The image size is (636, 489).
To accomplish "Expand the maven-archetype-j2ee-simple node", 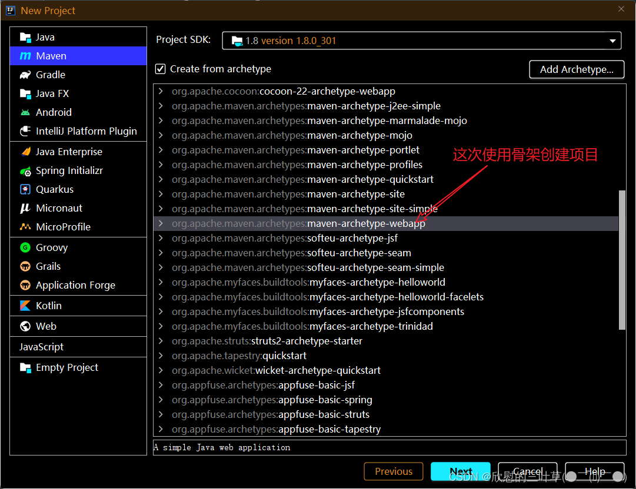I will pyautogui.click(x=161, y=106).
